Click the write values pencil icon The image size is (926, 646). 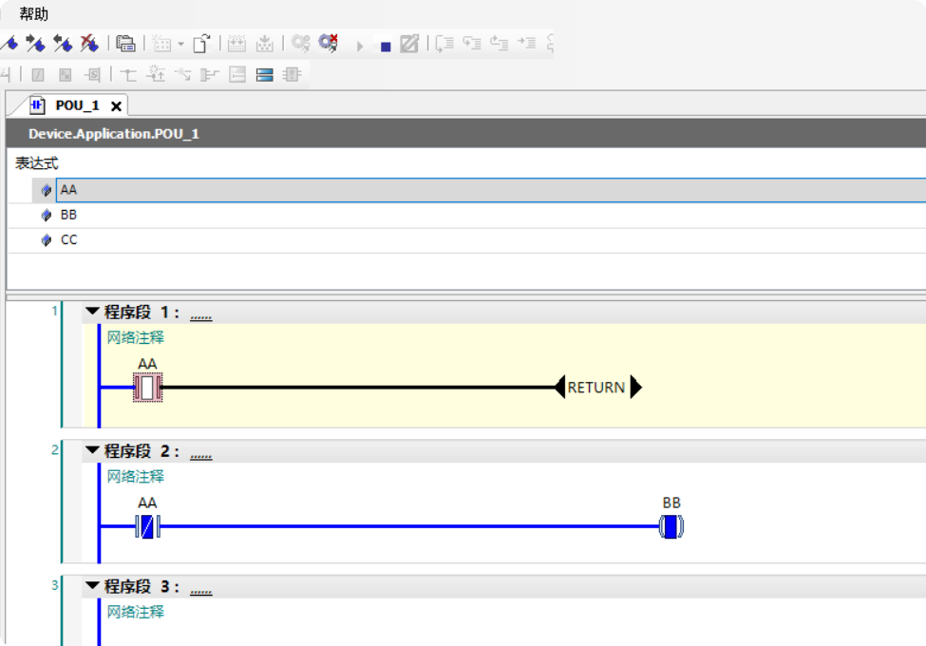tap(409, 43)
